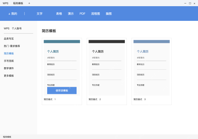Open 品类专区 in sidebar
This screenshot has width=198, height=139.
click(x=9, y=39)
